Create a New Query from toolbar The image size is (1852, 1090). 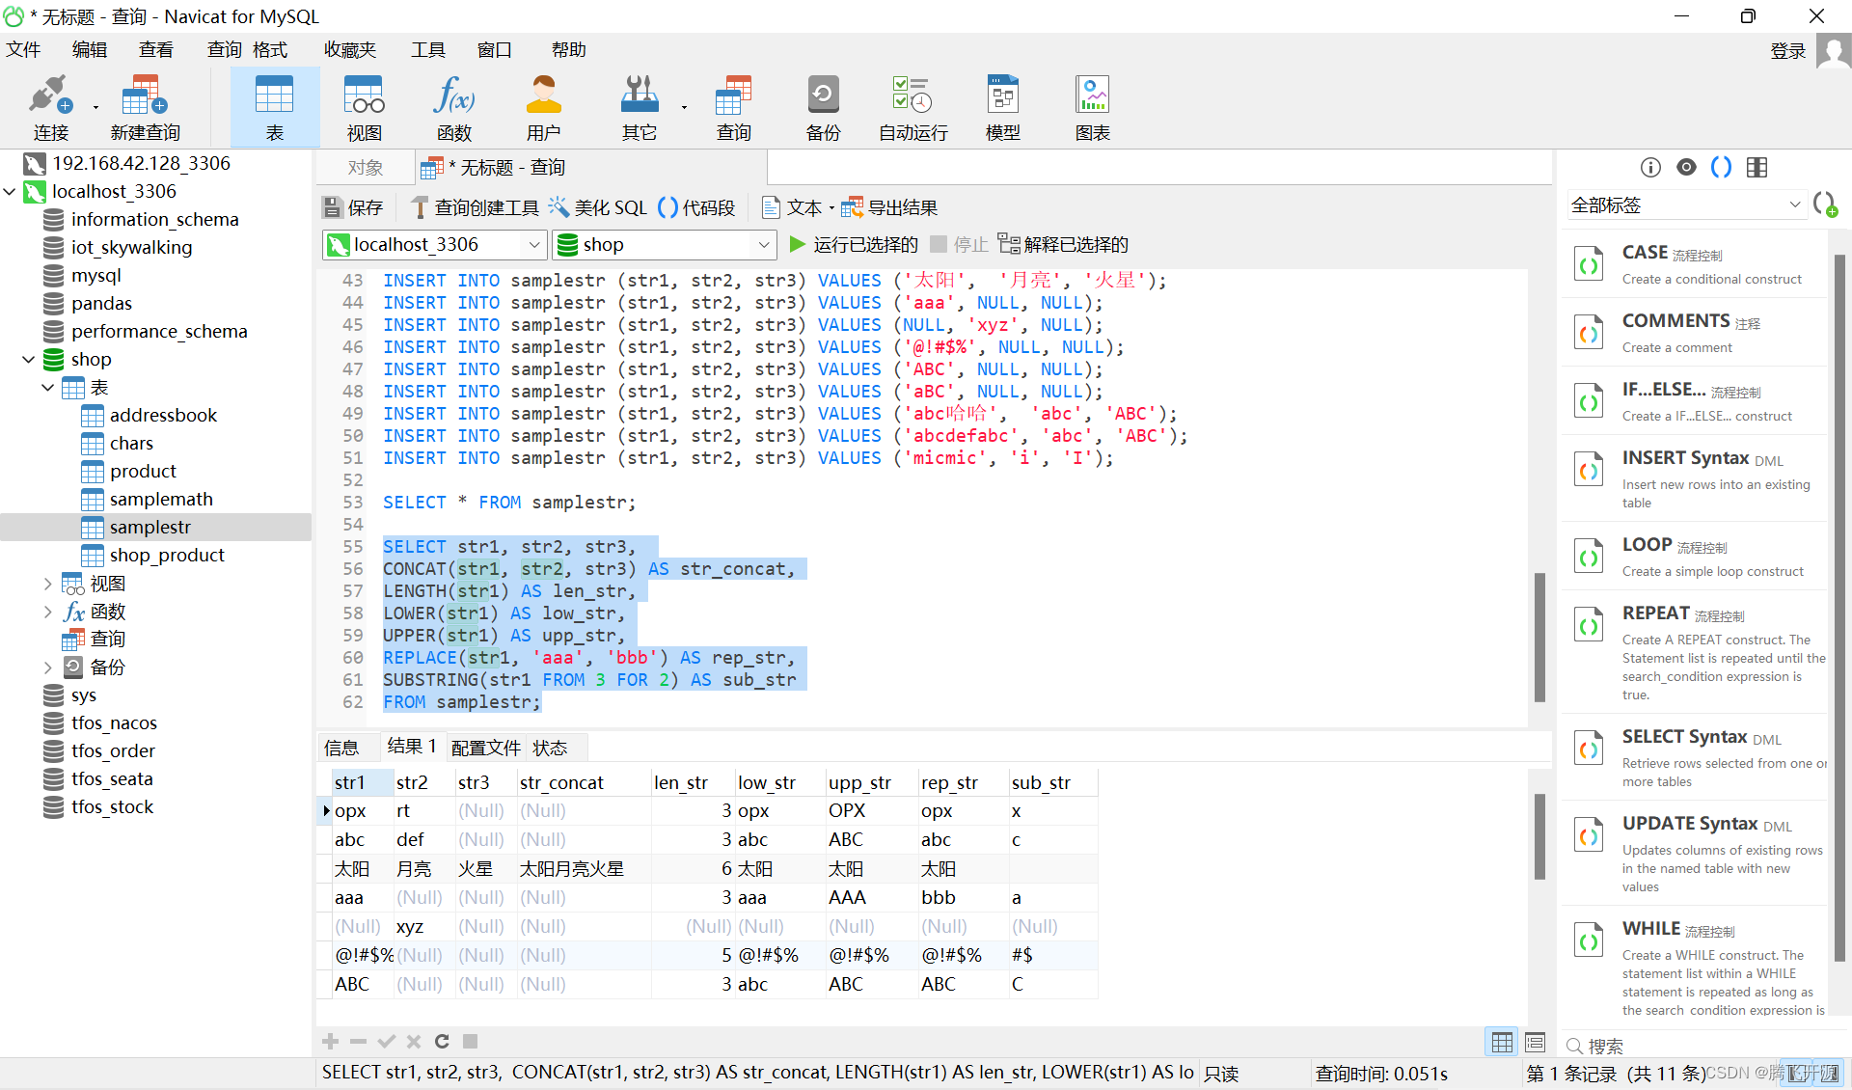pyautogui.click(x=145, y=107)
